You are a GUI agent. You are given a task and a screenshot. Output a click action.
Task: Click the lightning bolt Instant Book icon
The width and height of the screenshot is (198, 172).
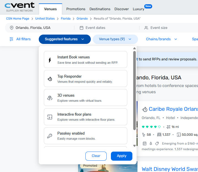(50, 60)
